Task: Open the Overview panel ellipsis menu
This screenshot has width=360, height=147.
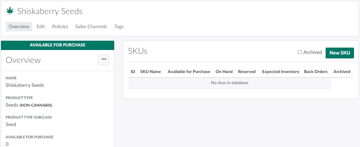Action: click(104, 60)
